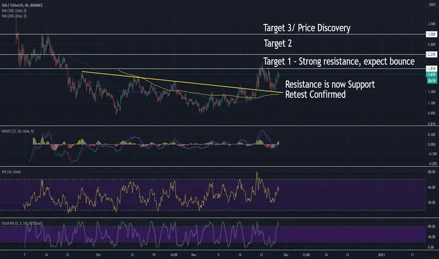Viewport: 439px width, 259px height.
Task: Click the 0.950 price axis value
Action: coord(431,113)
